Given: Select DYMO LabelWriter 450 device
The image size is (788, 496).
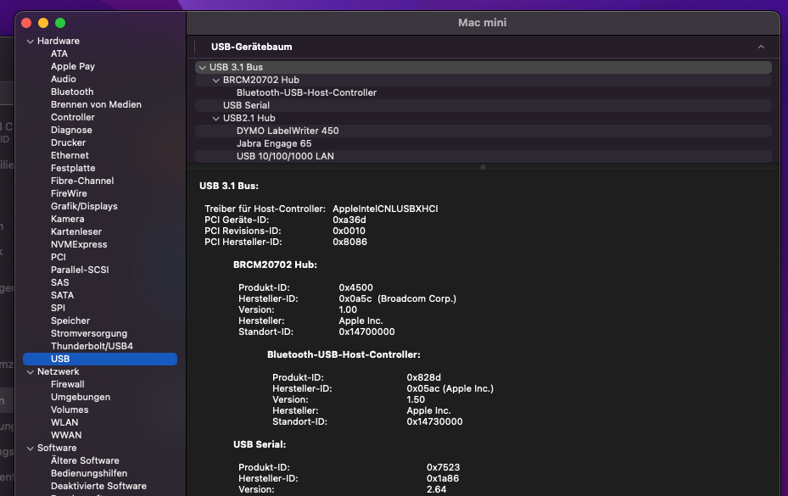Looking at the screenshot, I should (x=288, y=131).
